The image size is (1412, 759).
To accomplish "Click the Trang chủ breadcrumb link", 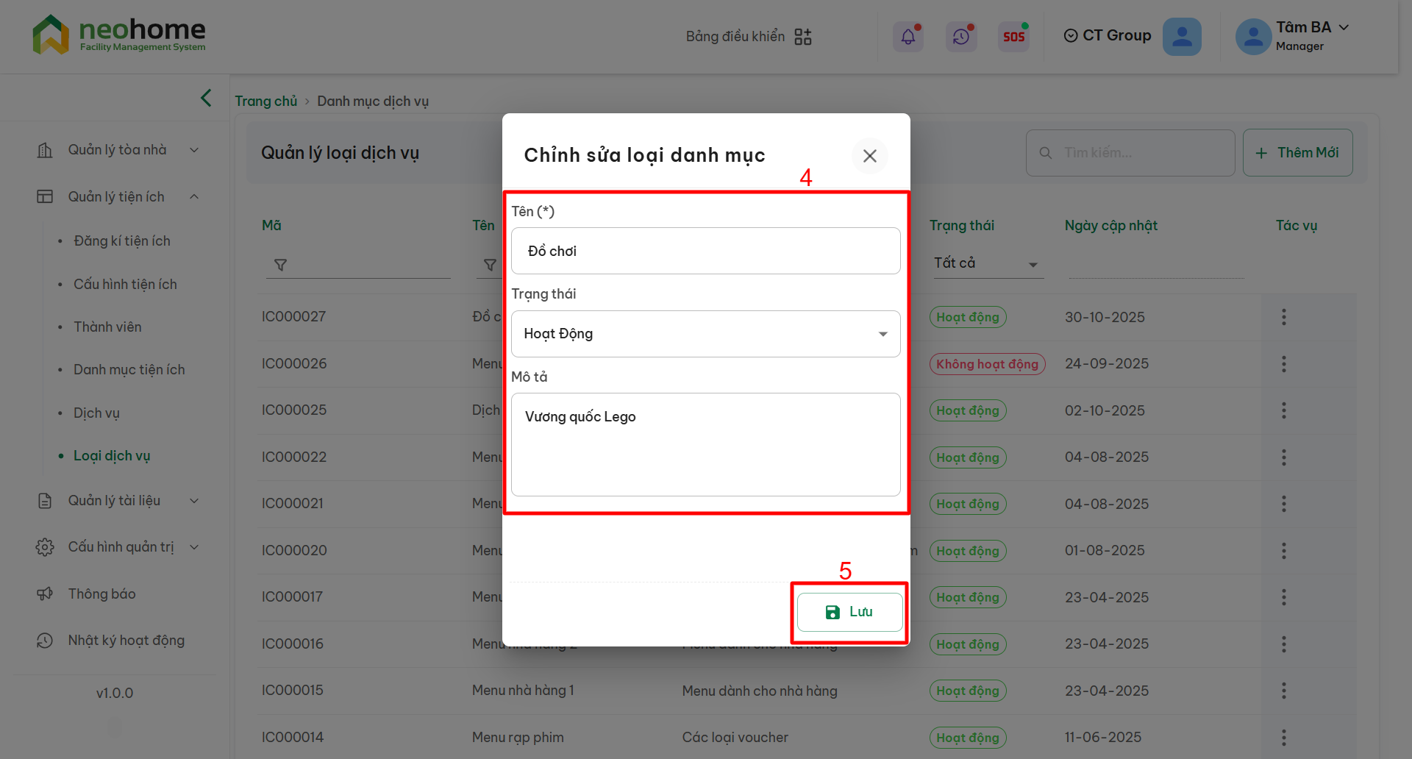I will coord(265,101).
